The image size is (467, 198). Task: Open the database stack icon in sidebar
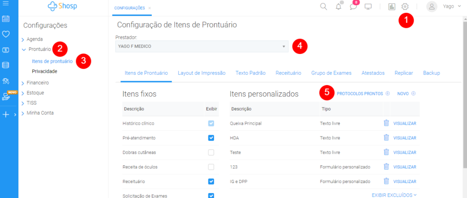click(6, 65)
